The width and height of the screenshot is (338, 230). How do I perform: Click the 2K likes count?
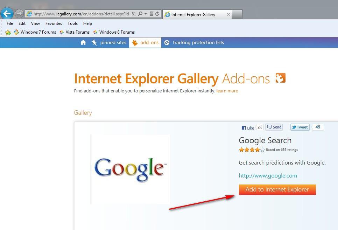[260, 127]
